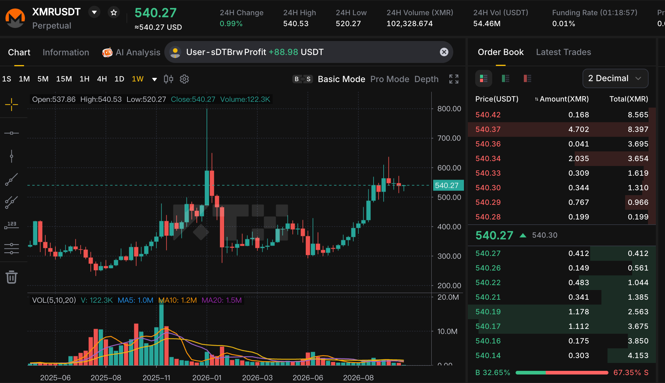Delete all drawings with trash icon

coord(12,277)
